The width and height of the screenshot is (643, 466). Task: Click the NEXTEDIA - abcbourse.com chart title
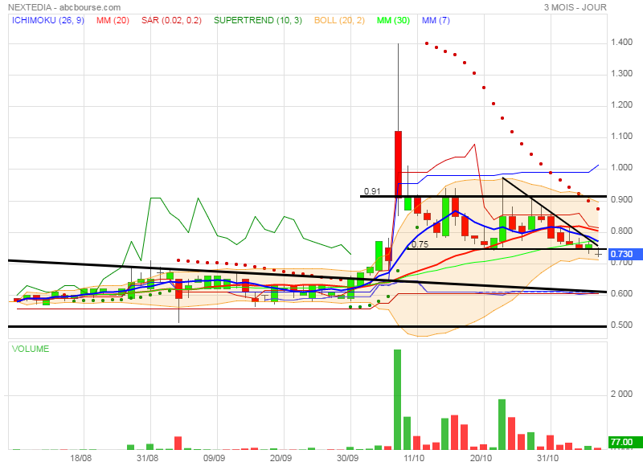[x=64, y=7]
